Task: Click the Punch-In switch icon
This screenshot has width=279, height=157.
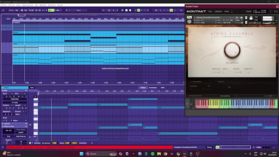Action: tap(168, 10)
